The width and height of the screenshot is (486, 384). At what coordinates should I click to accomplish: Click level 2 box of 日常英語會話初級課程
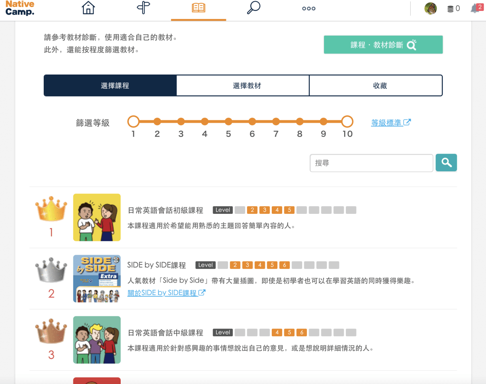click(x=252, y=210)
